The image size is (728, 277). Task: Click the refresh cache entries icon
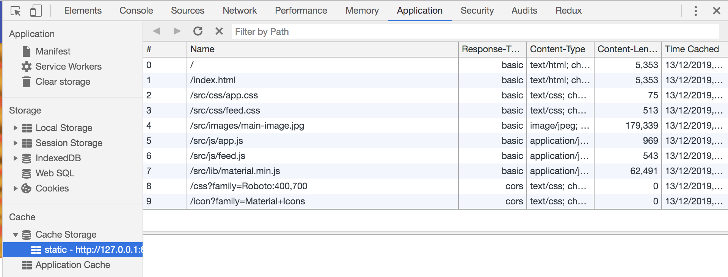click(198, 31)
